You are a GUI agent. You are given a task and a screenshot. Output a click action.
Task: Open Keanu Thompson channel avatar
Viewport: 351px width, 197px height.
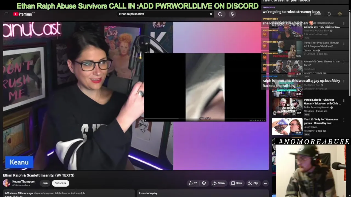click(x=7, y=183)
